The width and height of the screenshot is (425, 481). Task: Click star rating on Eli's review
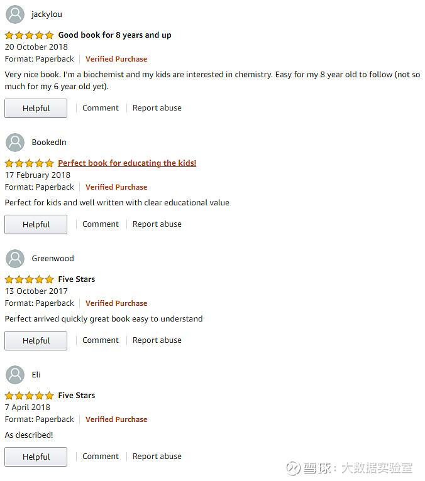point(30,396)
